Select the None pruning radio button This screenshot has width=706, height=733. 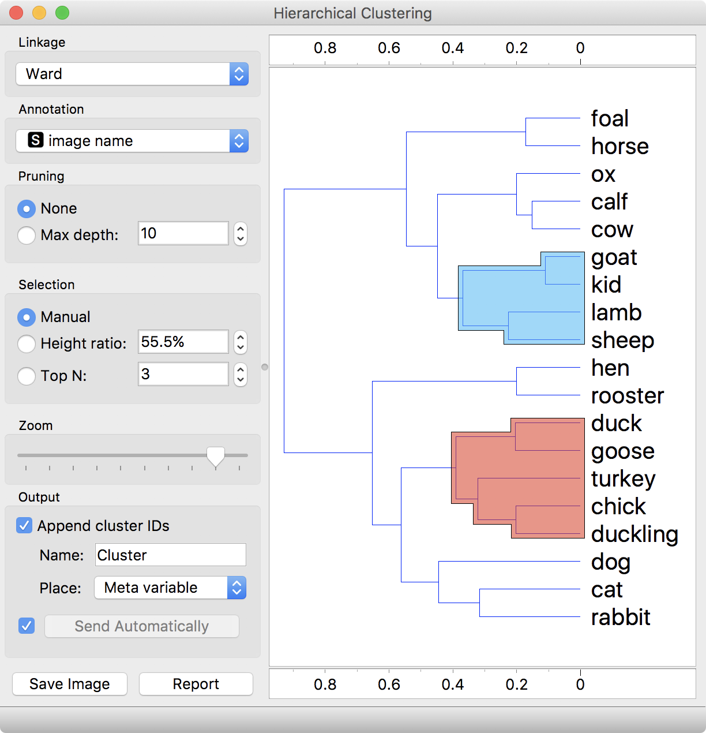point(27,208)
